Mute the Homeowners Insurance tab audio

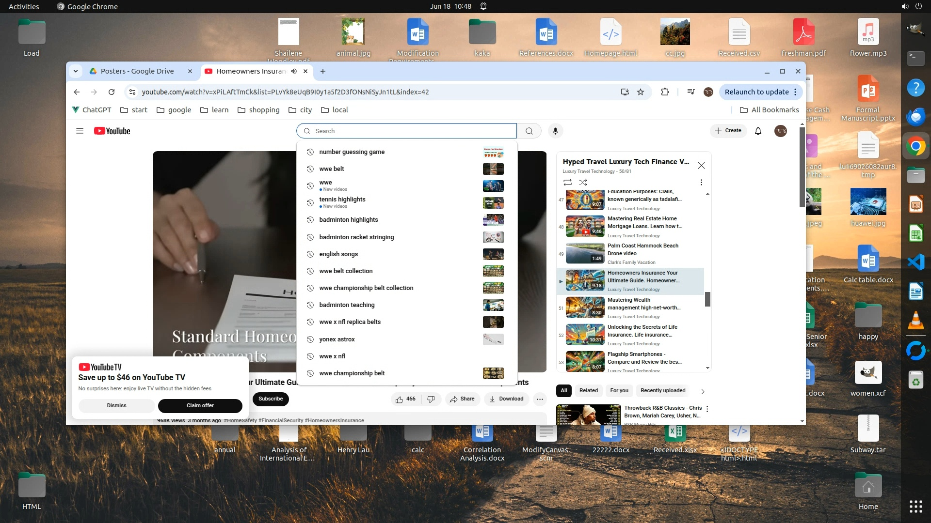[294, 71]
